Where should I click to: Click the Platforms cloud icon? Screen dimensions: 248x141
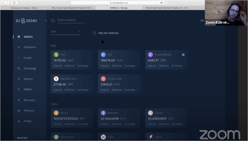point(19,47)
